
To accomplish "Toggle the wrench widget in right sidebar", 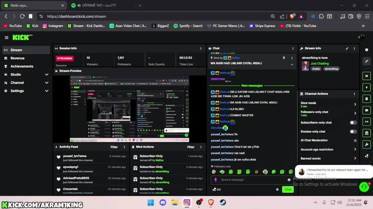I will 367,145.
